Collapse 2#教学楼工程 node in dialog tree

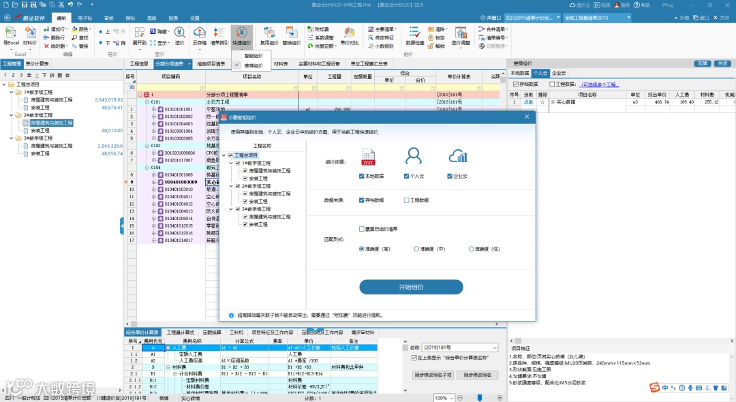pos(231,186)
